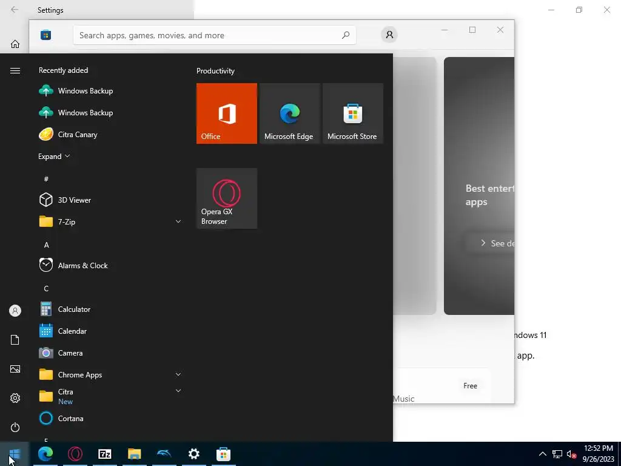This screenshot has height=466, width=621.
Task: Open Documents from the Start sidebar
Action: 15,340
